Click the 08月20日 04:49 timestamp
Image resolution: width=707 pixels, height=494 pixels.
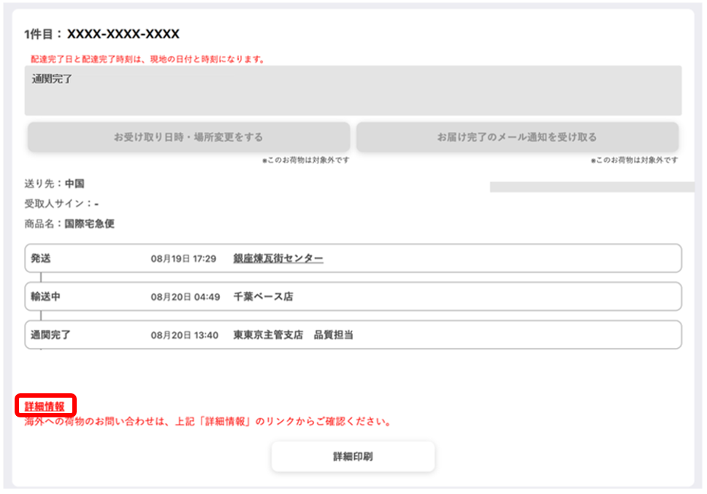tap(184, 297)
